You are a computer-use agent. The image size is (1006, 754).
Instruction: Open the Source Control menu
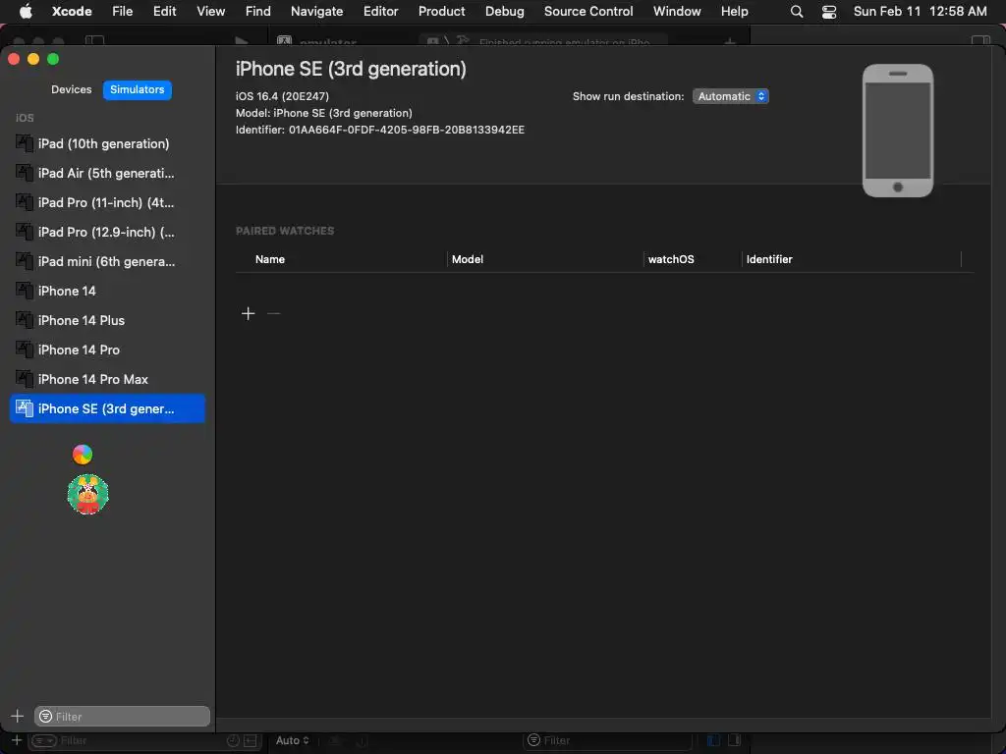[588, 12]
